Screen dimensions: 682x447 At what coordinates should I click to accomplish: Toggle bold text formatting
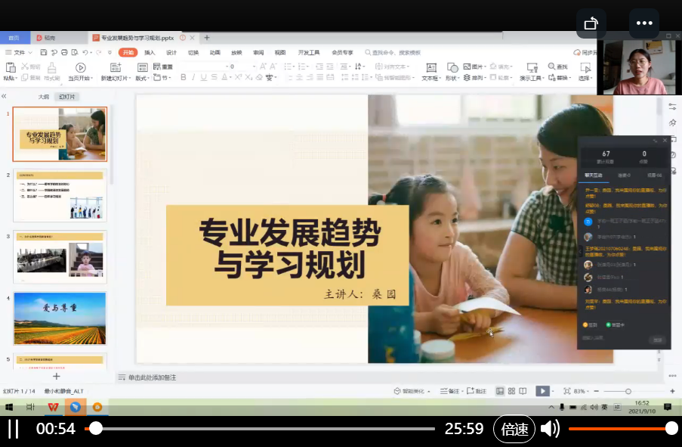point(183,77)
